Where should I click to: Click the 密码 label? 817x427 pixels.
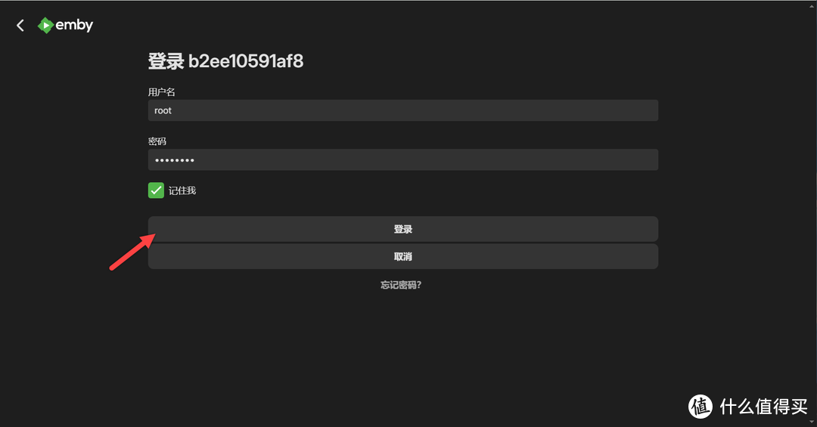[x=157, y=141]
